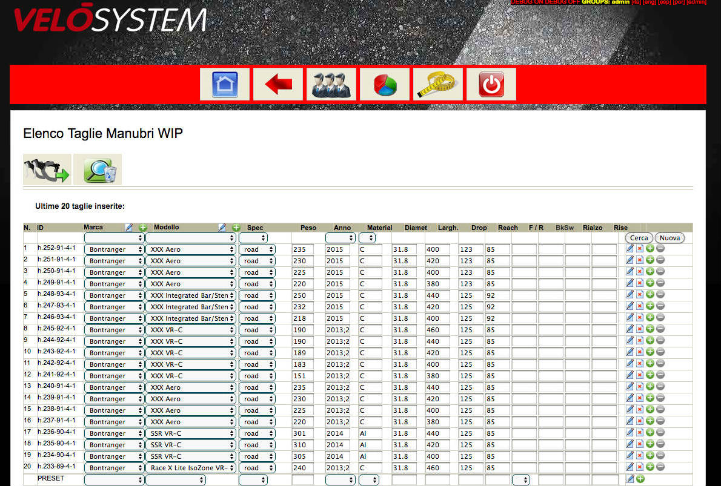721x486 pixels.
Task: Switch language with [esp] link
Action: tap(664, 2)
